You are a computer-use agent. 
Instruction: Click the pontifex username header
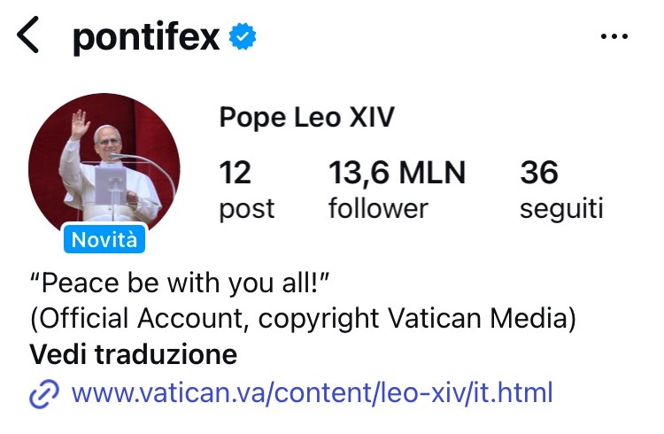click(x=146, y=37)
